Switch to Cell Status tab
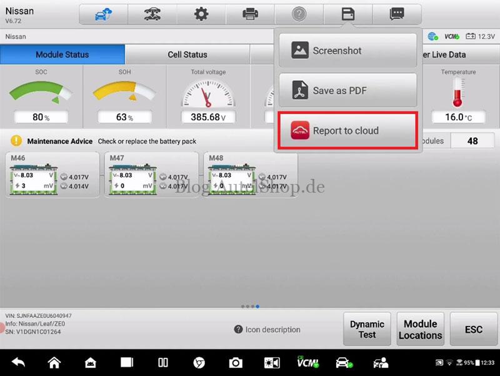Image resolution: width=500 pixels, height=376 pixels. (x=187, y=54)
